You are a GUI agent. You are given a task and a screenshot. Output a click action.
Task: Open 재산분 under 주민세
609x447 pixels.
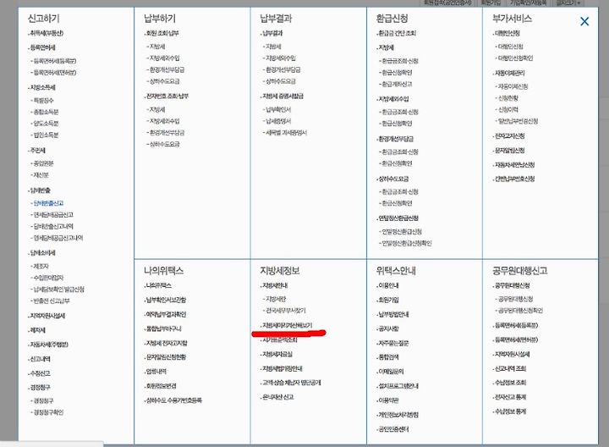41,175
